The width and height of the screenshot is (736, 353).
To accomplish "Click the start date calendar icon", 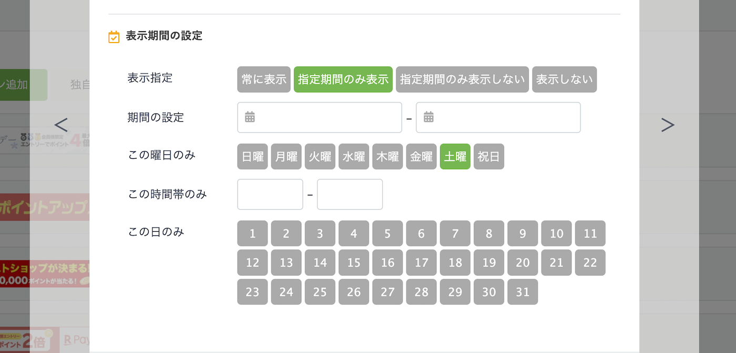I will (x=250, y=117).
